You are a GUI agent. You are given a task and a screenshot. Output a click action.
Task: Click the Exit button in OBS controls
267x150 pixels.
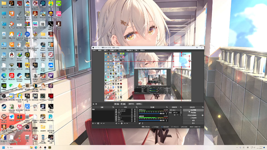[x=193, y=123]
